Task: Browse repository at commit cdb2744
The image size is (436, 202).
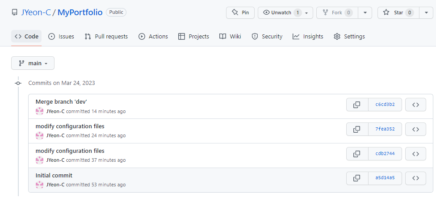Action: click(x=415, y=154)
